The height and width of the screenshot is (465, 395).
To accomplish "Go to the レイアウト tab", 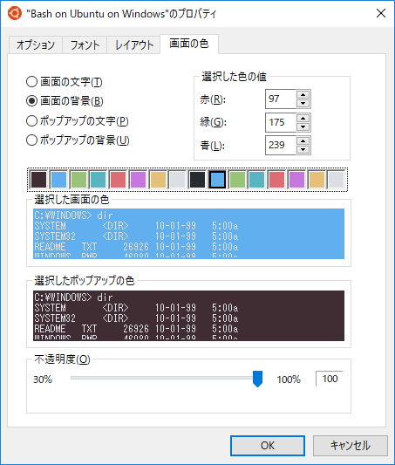I will tap(134, 45).
